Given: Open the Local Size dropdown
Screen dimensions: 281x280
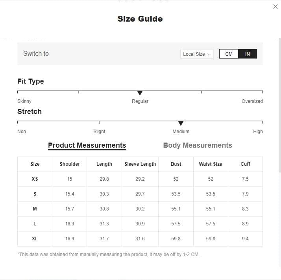Looking at the screenshot, I should pos(197,54).
